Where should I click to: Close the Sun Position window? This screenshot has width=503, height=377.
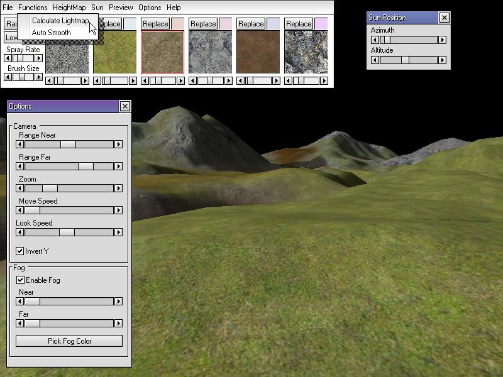(x=444, y=18)
